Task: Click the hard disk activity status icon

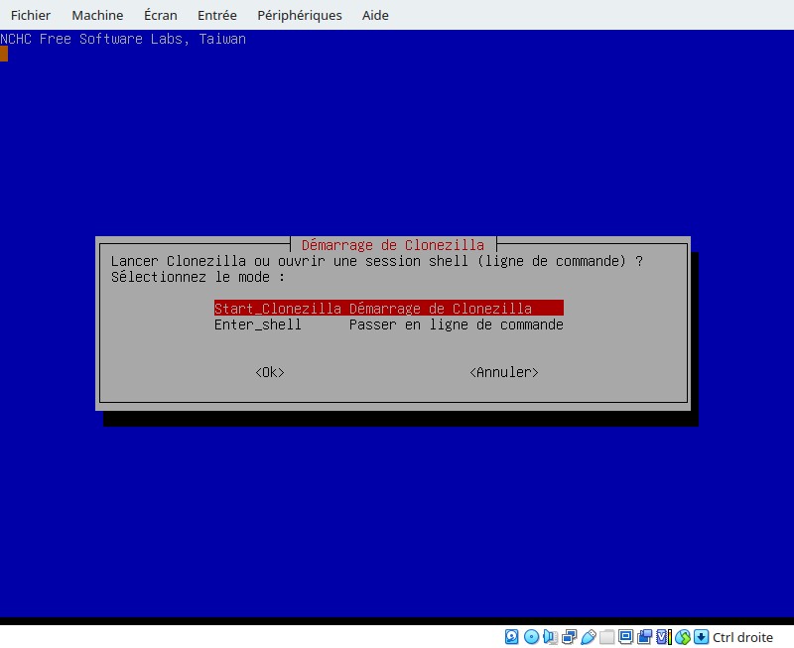Action: click(511, 637)
